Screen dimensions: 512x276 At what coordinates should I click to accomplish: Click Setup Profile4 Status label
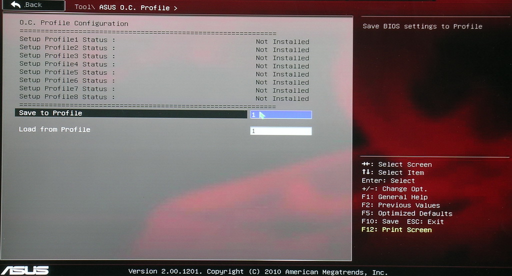[x=67, y=64]
